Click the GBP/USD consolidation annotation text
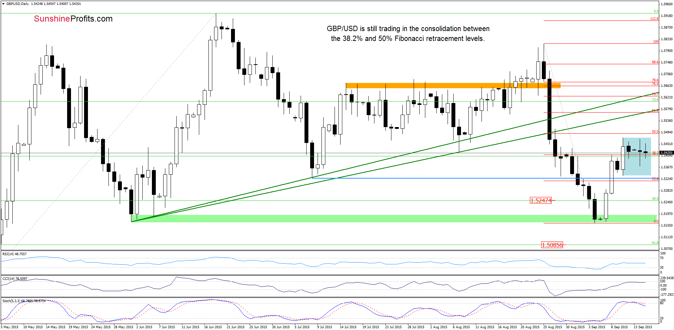The width and height of the screenshot is (674, 330). click(408, 34)
